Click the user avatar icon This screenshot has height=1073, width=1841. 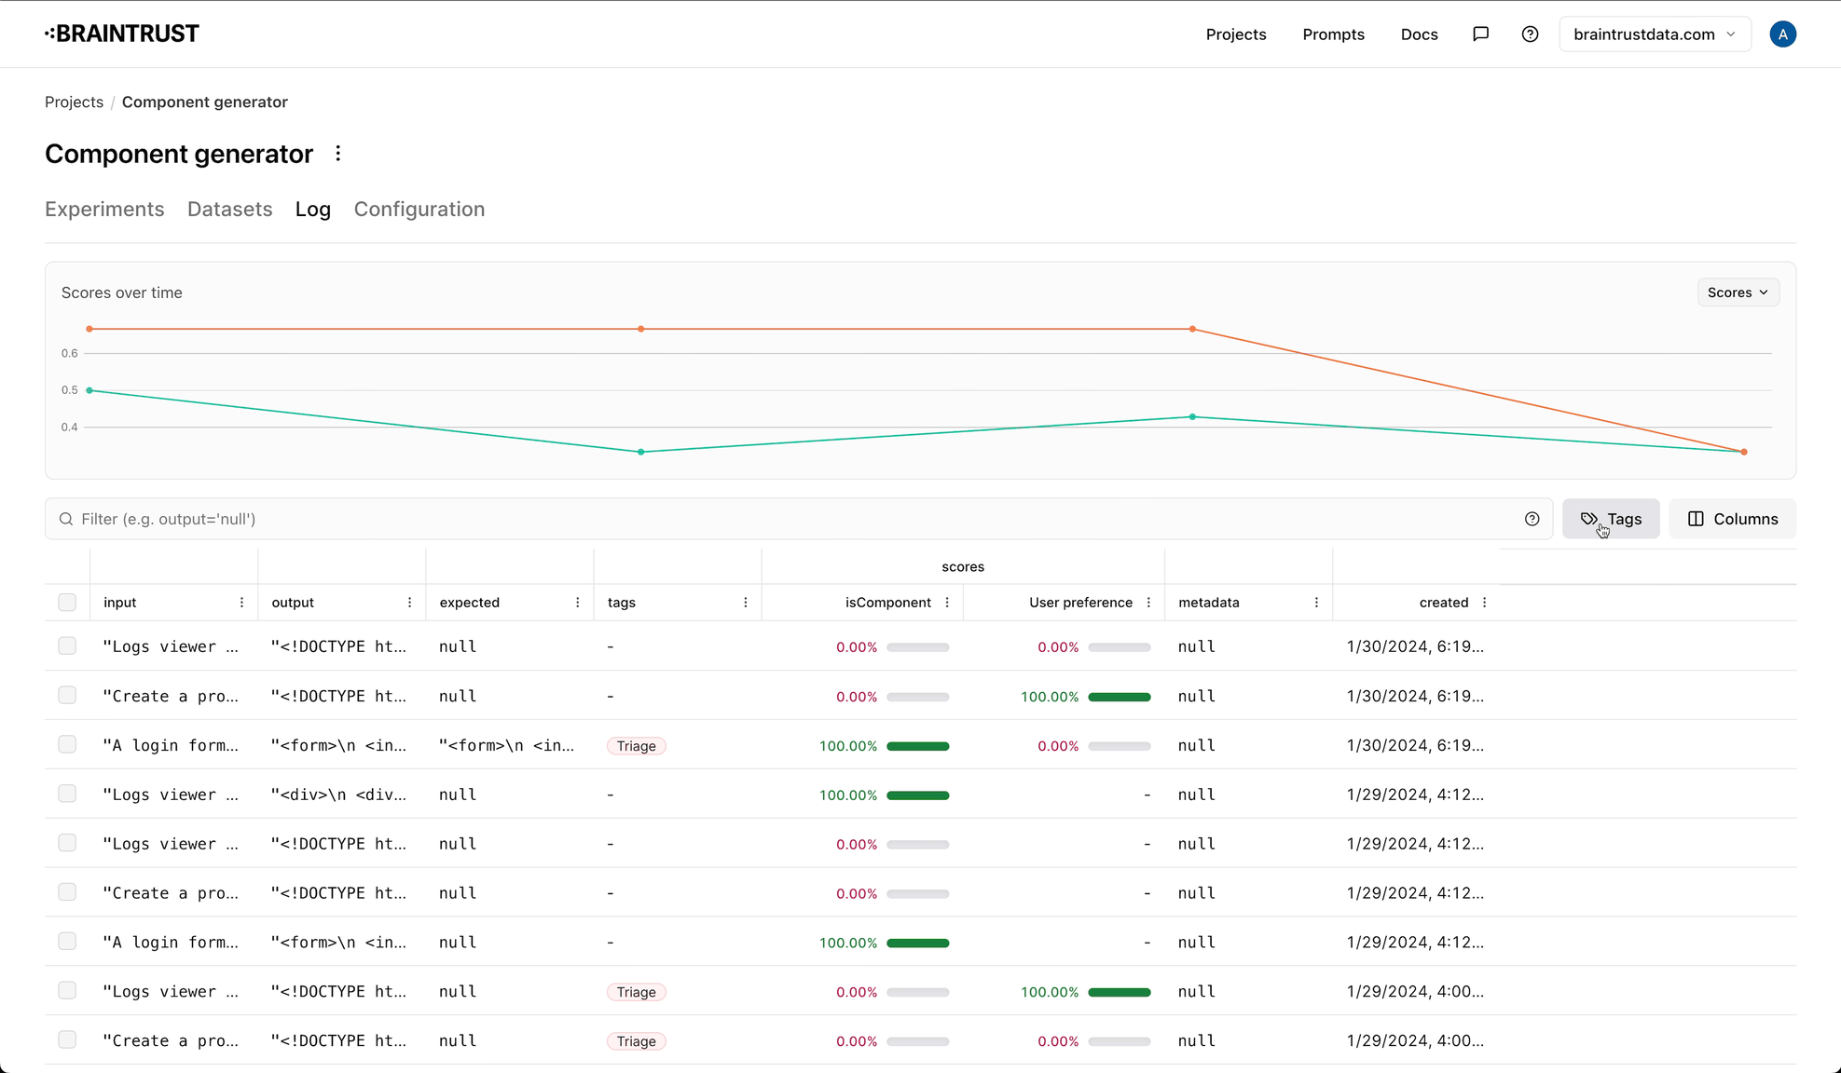click(x=1782, y=34)
